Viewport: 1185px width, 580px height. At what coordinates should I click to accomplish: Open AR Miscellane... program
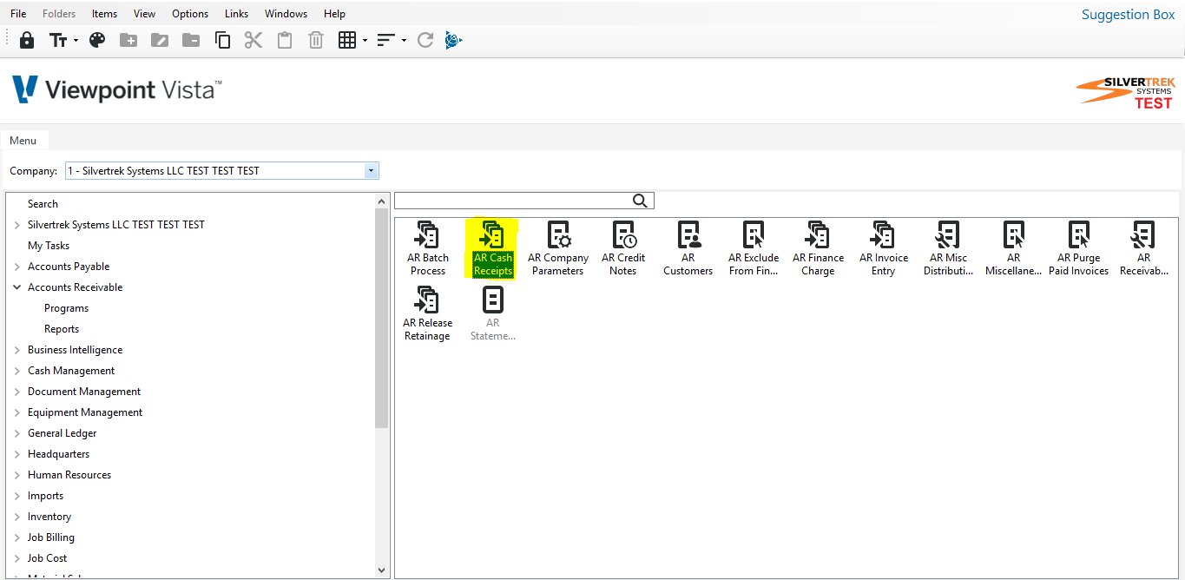click(1014, 249)
